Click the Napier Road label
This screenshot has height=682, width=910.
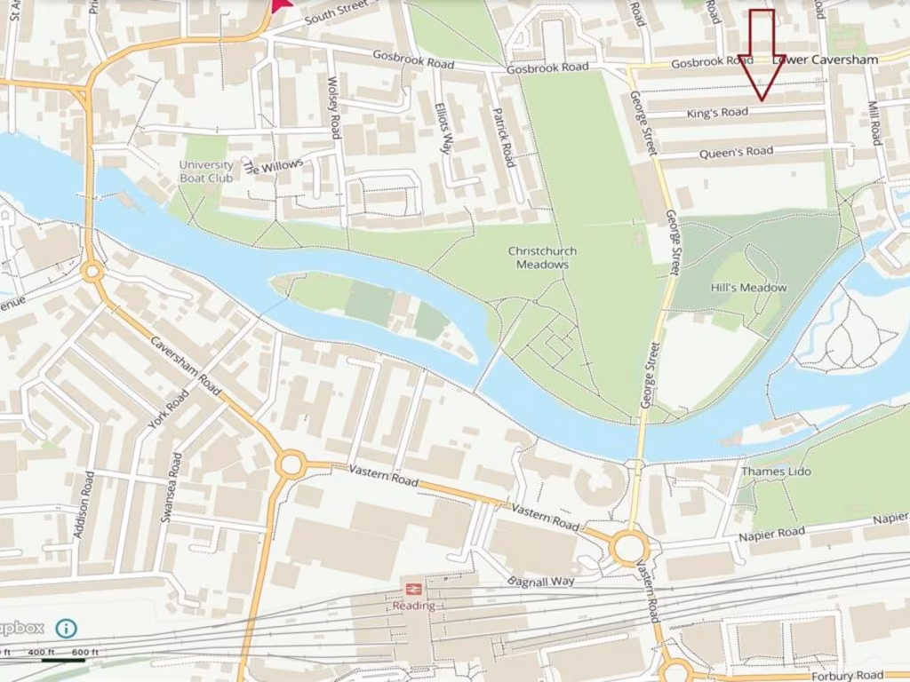[771, 534]
